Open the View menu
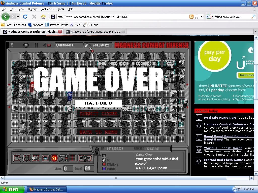Viewport: 258px width, 193px height. click(21, 9)
